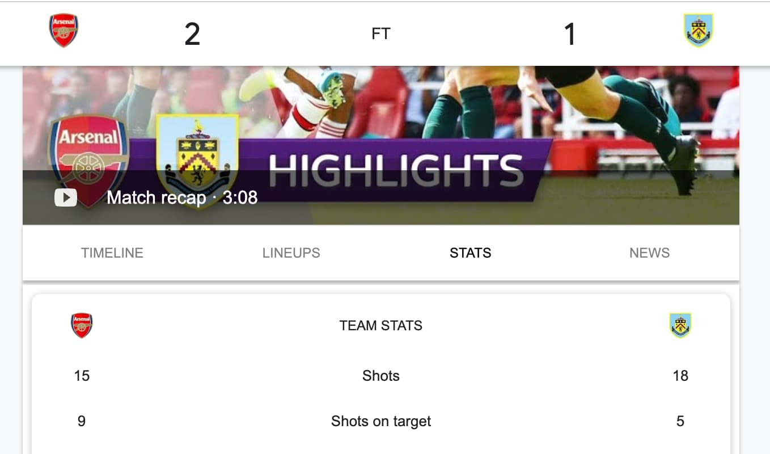770x454 pixels.
Task: Select the Shots on target row label
Action: tap(381, 421)
